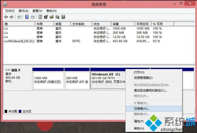Click the NTFS file system cell
Viewport: 197px width, 133px height.
pyautogui.click(x=76, y=41)
